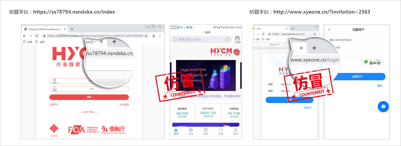Tap the 登录 link on registration page
This screenshot has width=401, height=146.
click(379, 86)
